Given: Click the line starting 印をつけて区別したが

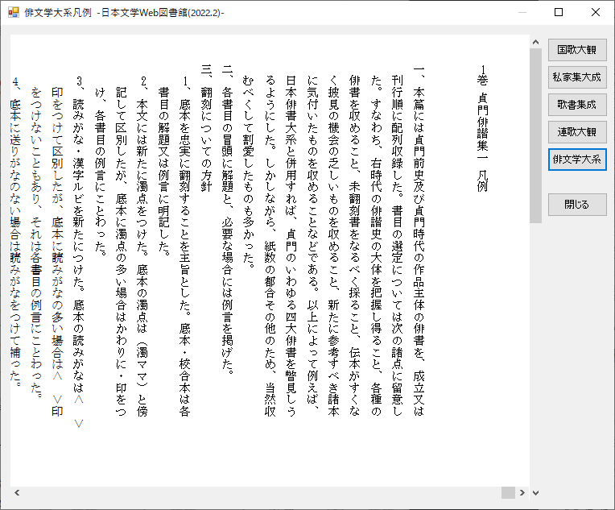Looking at the screenshot, I should 58,251.
